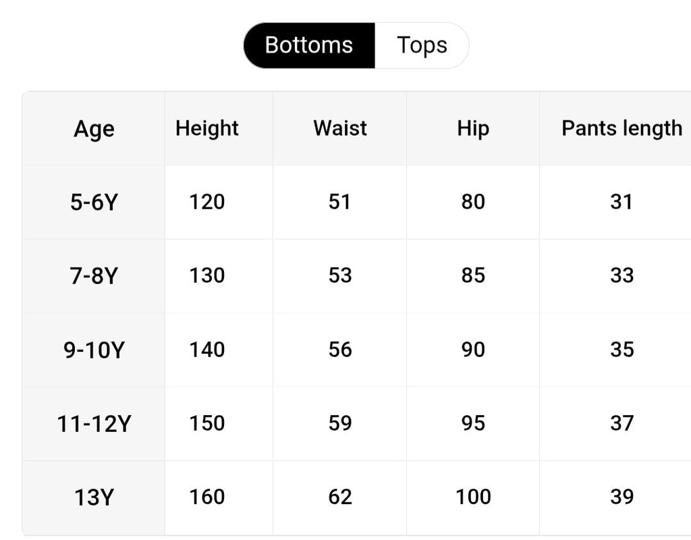Screen dimensions: 691x540
Task: Click hip value 100 cell
Action: [473, 497]
